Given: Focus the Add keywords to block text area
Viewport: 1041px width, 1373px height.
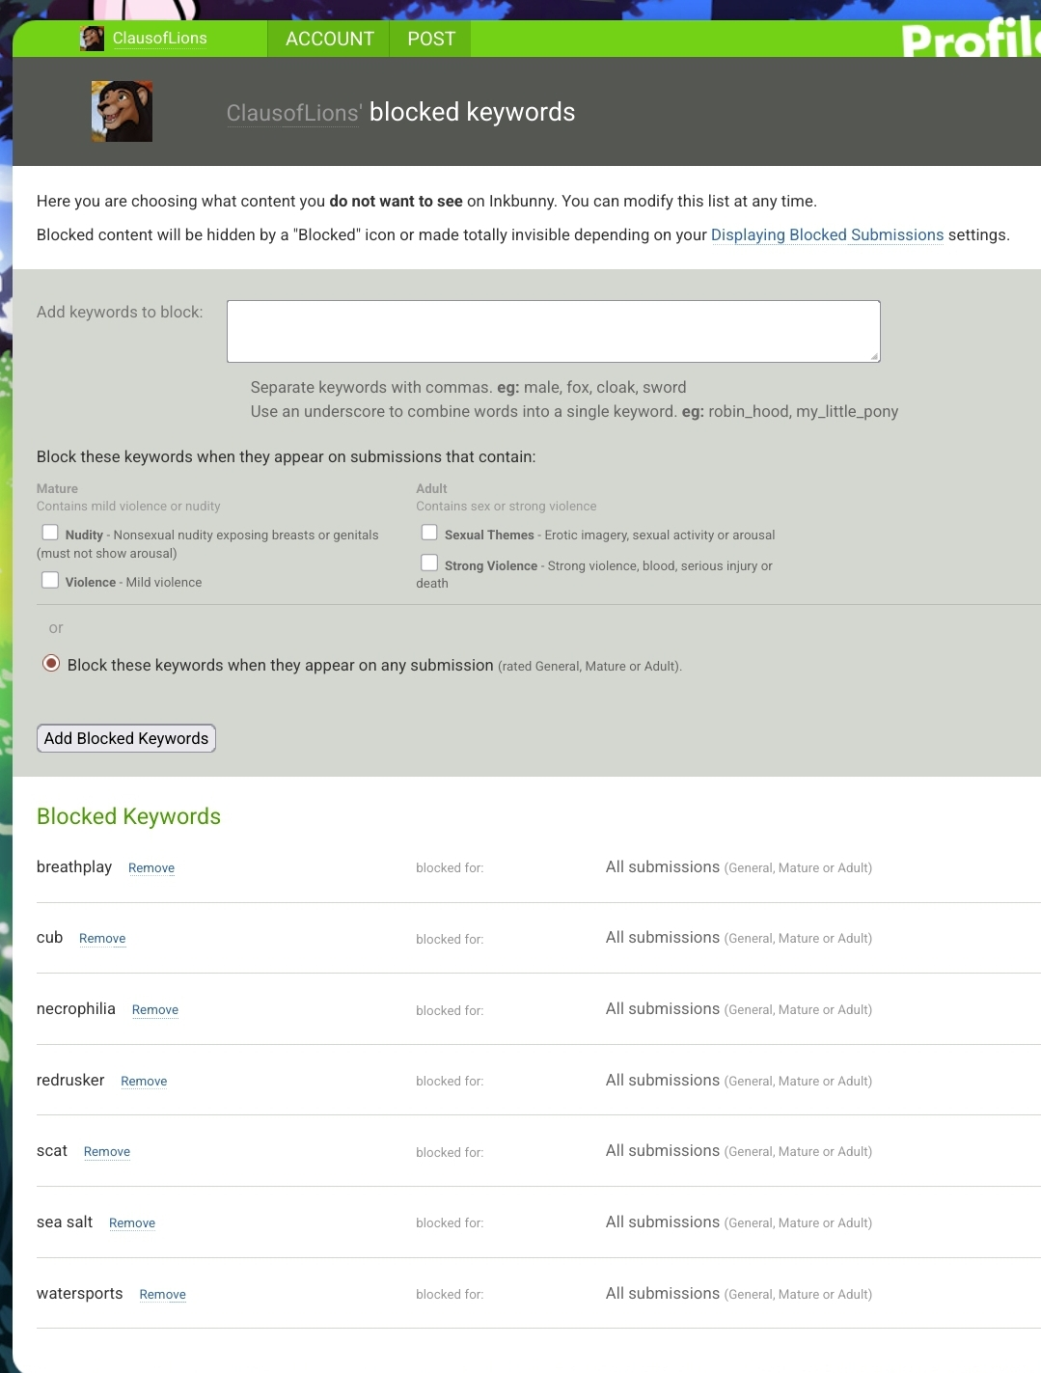Looking at the screenshot, I should click(554, 331).
